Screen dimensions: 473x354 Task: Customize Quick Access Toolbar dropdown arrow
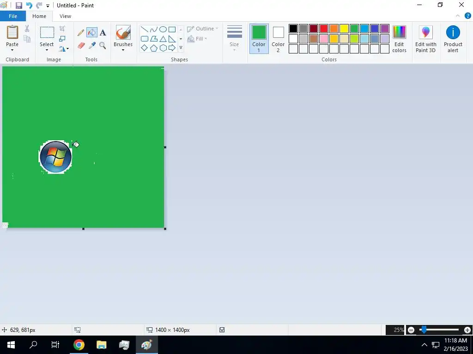(x=48, y=6)
